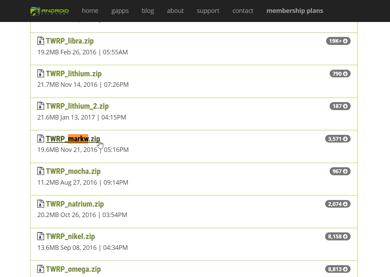Open TWRP_libra.zip file link
The image size is (390, 277).
click(70, 41)
